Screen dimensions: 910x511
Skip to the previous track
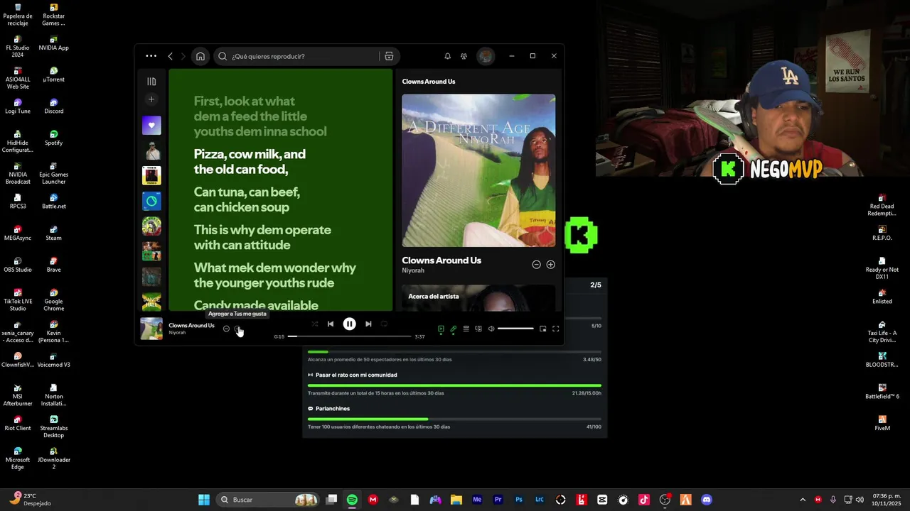pos(331,324)
